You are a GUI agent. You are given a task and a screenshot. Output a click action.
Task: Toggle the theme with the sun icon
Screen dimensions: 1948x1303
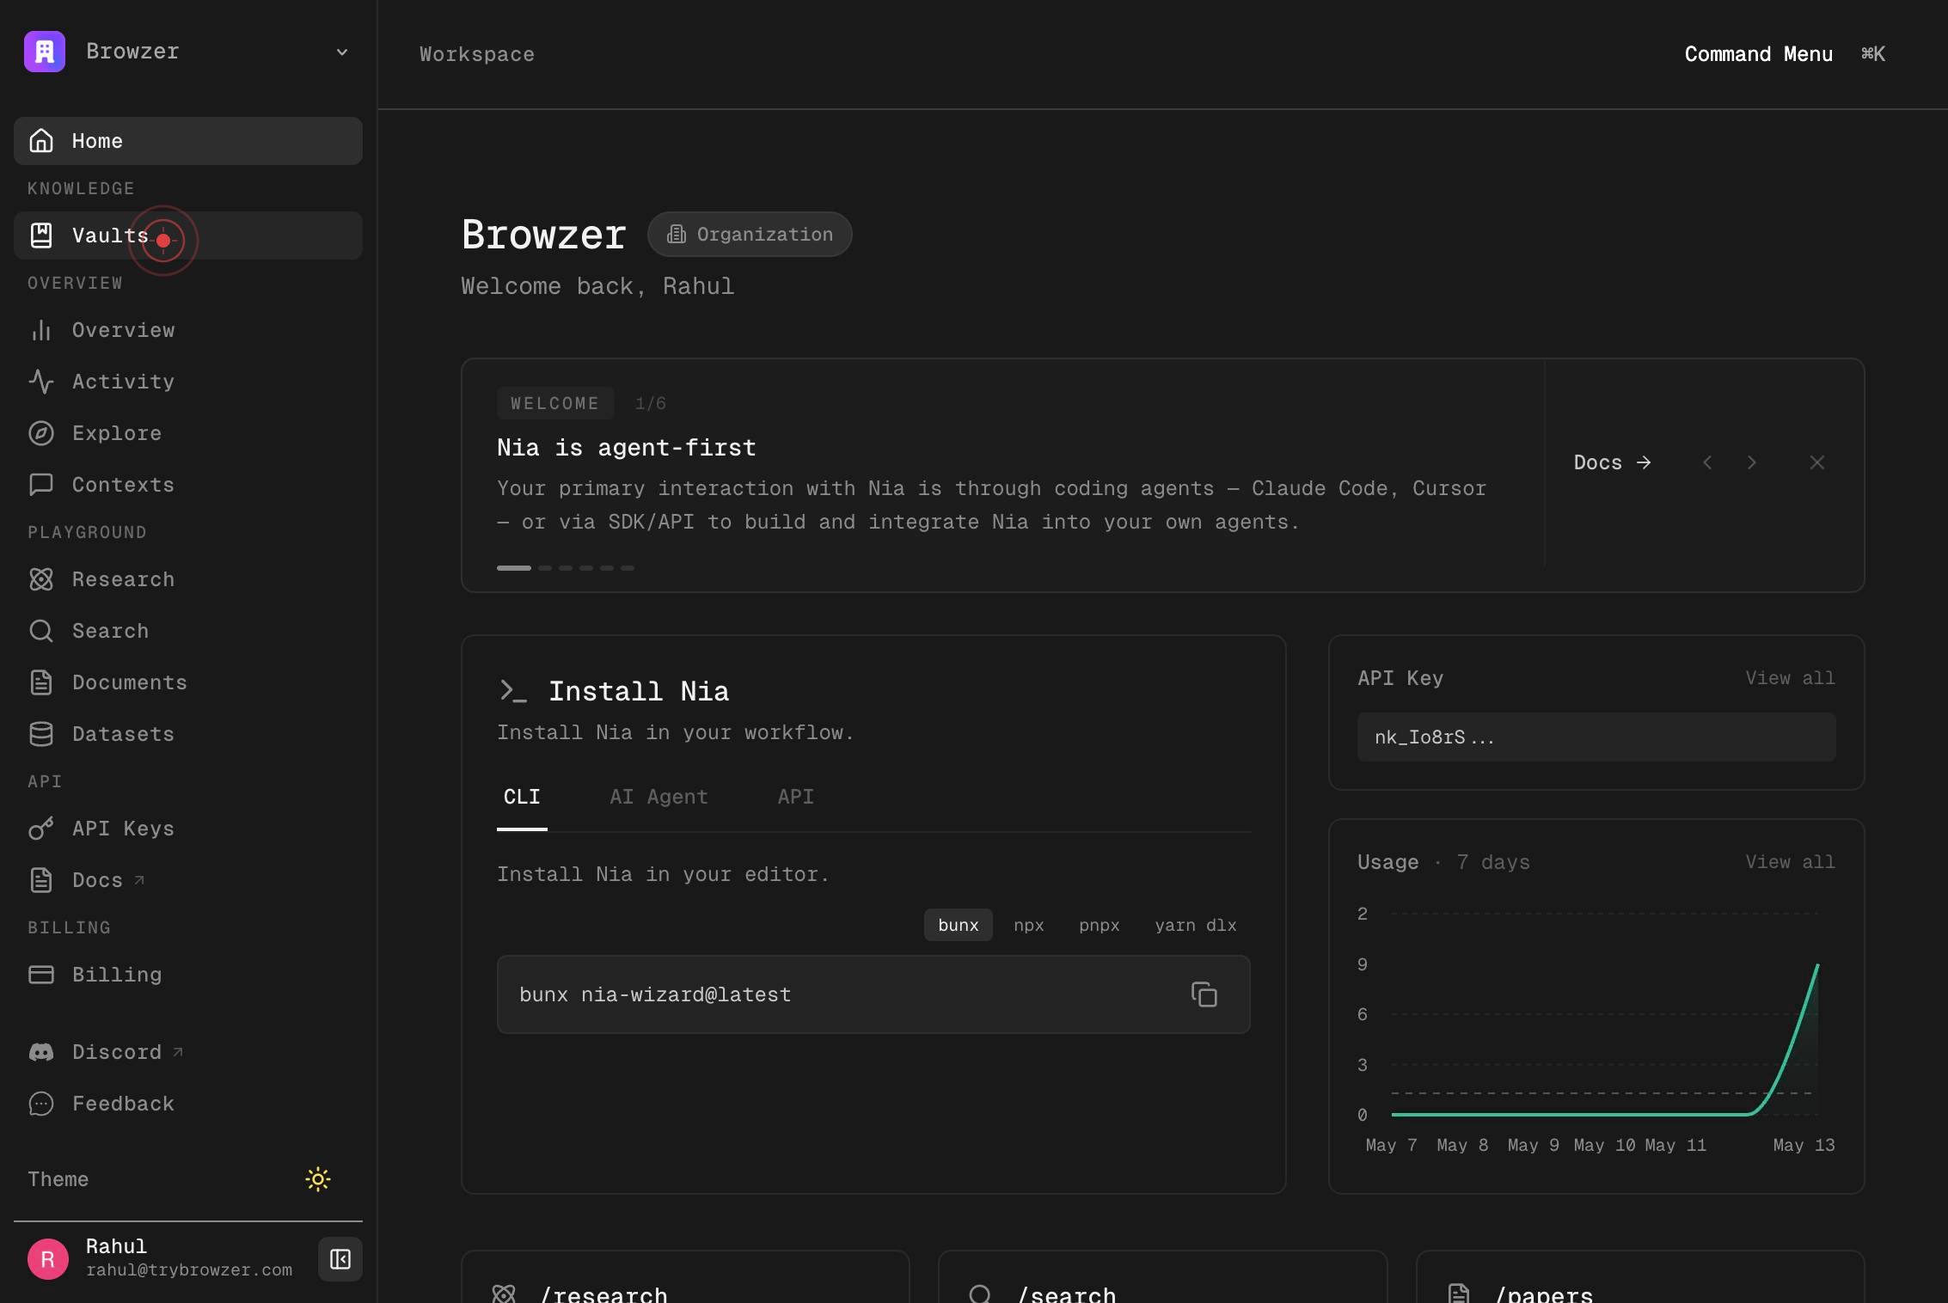318,1179
